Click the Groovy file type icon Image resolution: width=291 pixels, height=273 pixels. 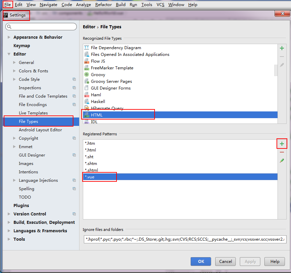pyautogui.click(x=87, y=74)
